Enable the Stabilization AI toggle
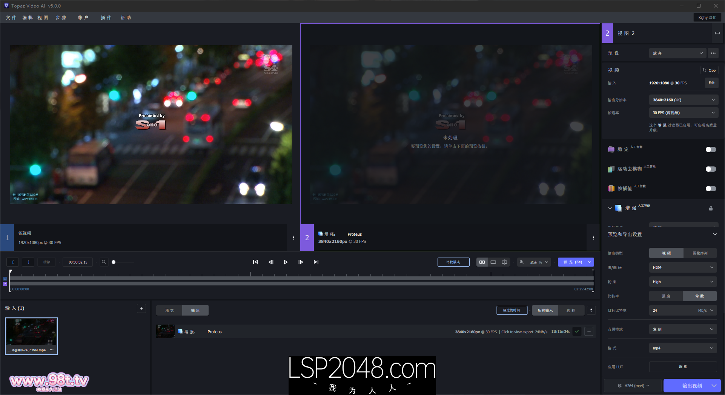 pos(711,149)
